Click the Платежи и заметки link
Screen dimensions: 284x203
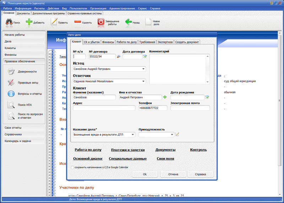point(128,150)
